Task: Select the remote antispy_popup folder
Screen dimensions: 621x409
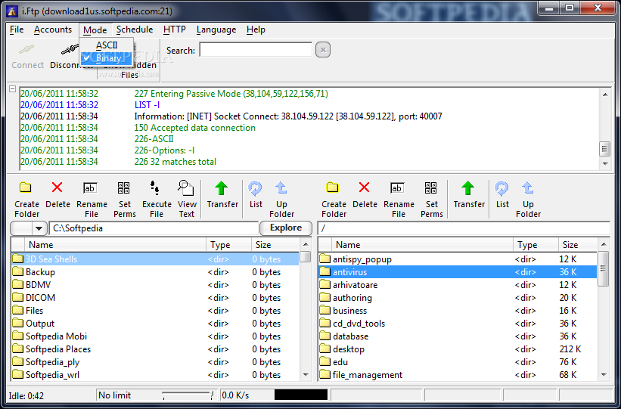Action: pyautogui.click(x=458, y=259)
